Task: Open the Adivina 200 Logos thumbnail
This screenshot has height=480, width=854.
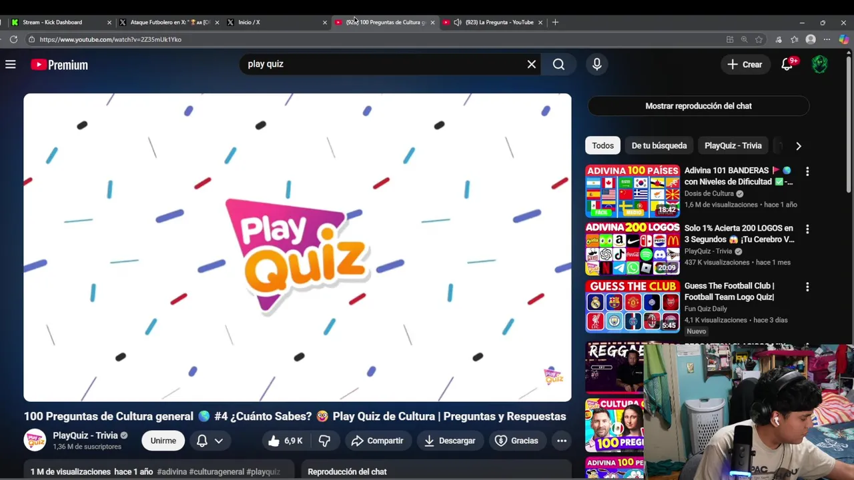Action: coord(632,249)
